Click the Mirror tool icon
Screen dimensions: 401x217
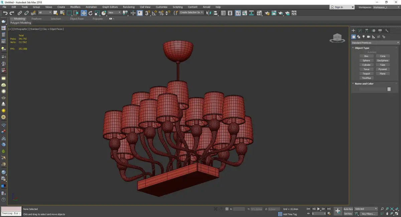click(209, 13)
